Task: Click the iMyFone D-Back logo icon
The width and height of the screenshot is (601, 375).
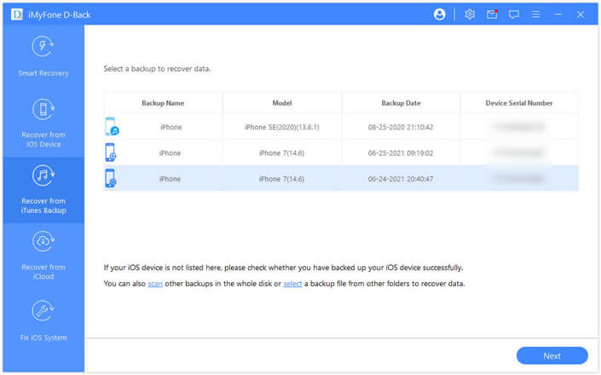Action: pos(16,14)
